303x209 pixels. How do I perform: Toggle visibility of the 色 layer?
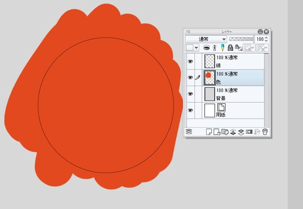coord(190,78)
